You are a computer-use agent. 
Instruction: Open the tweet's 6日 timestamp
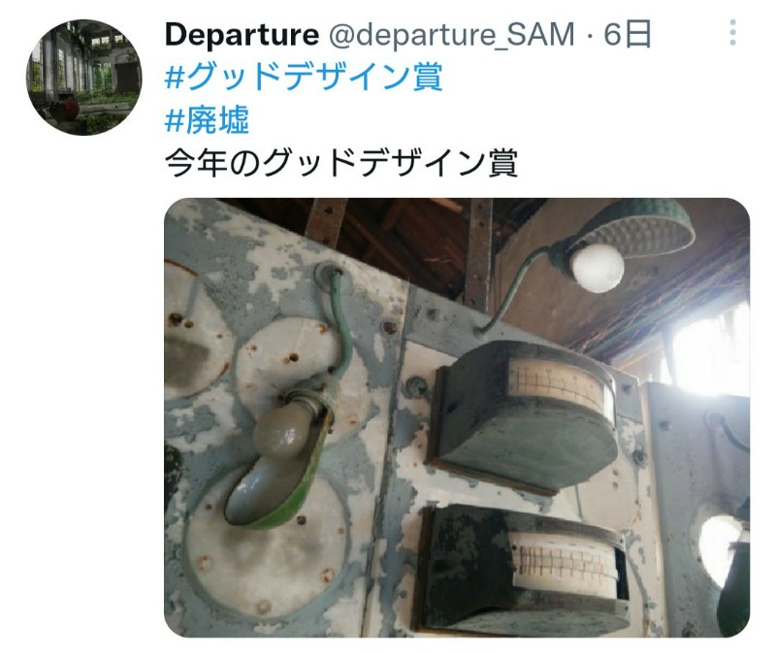pos(627,35)
